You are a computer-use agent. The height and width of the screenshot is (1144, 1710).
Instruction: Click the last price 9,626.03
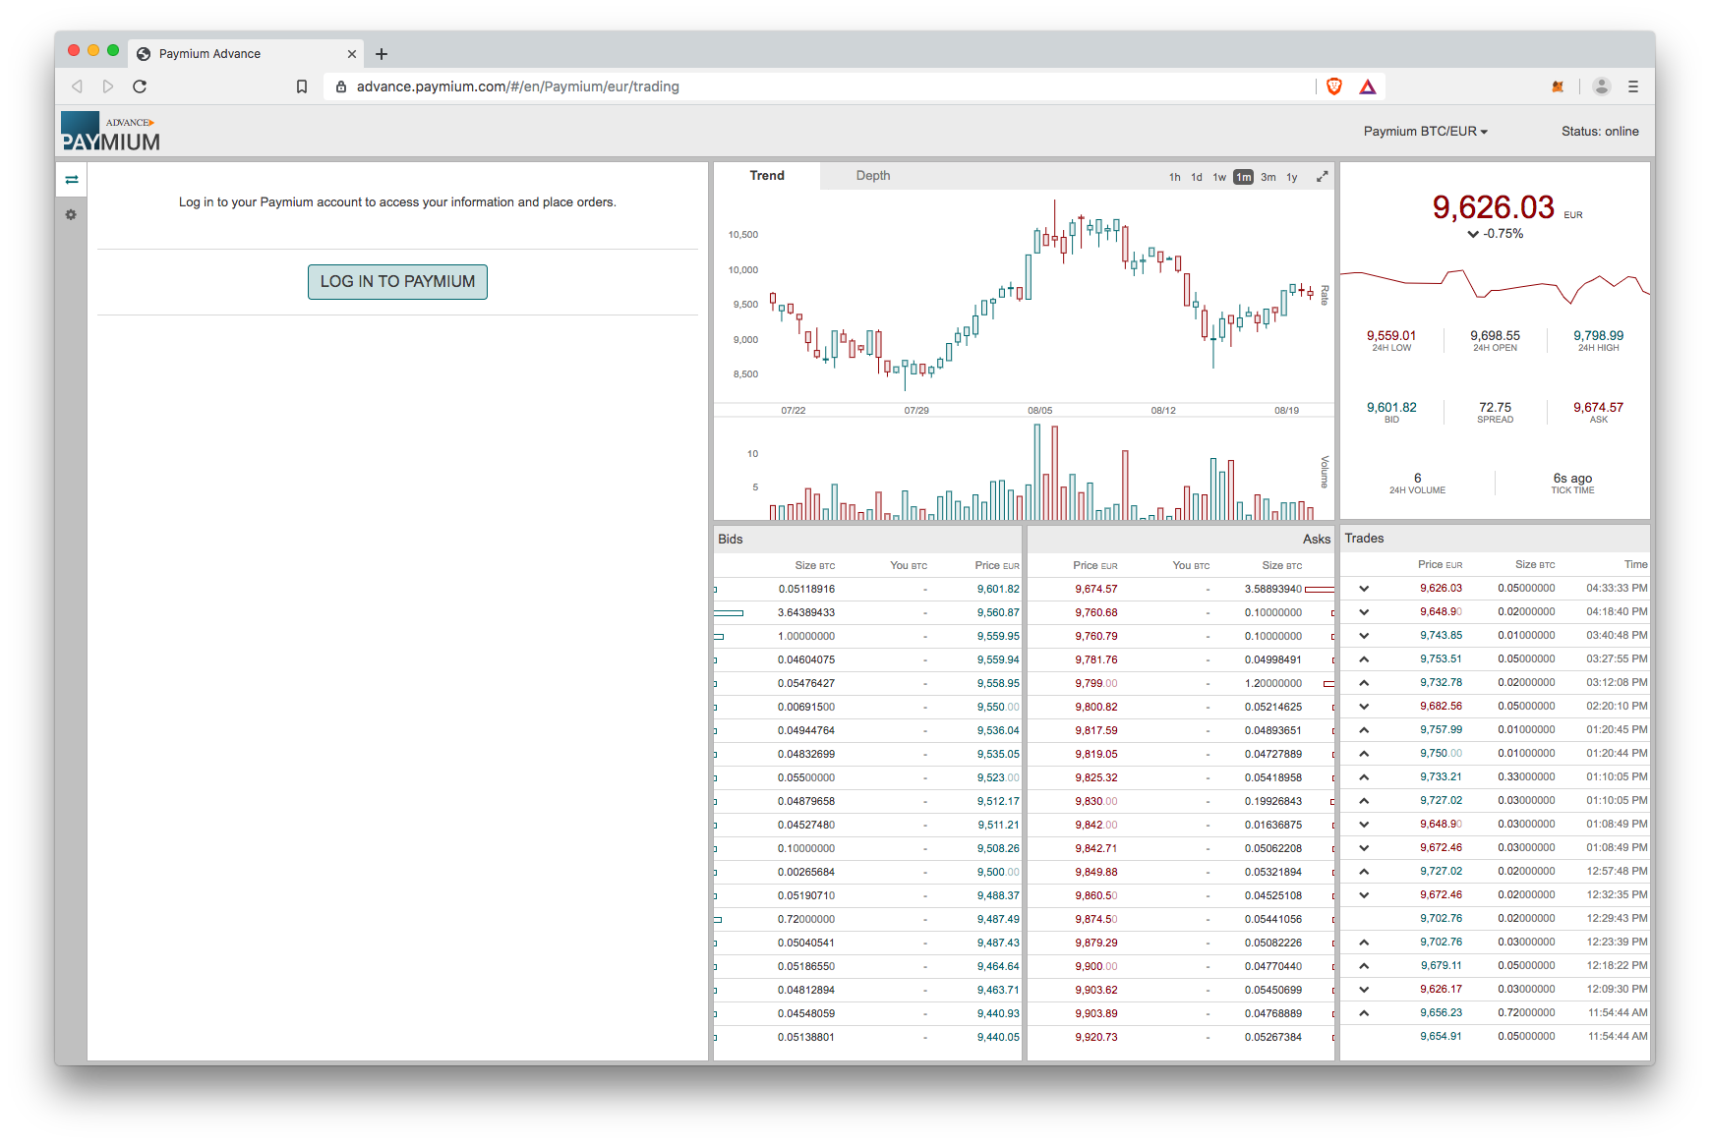point(1493,207)
